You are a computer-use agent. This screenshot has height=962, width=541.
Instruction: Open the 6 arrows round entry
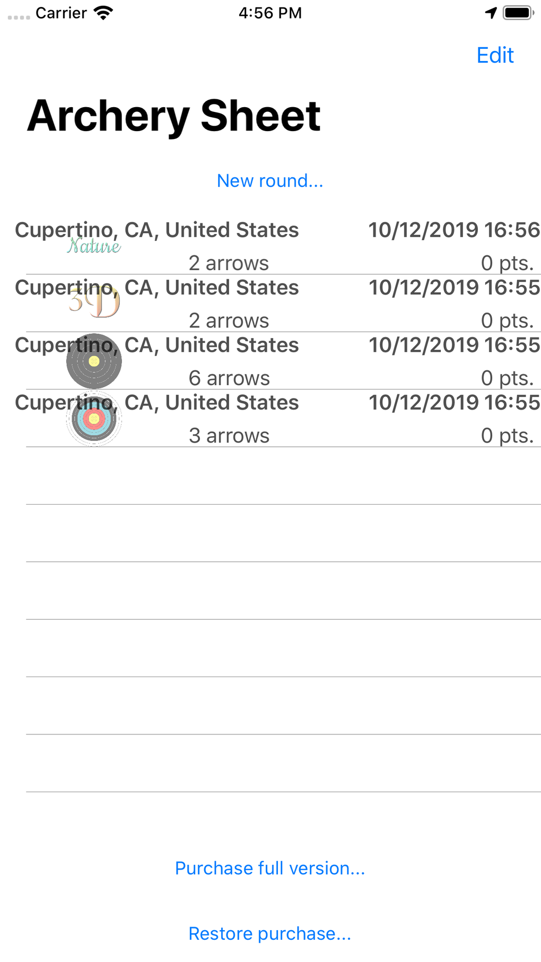pos(318,361)
